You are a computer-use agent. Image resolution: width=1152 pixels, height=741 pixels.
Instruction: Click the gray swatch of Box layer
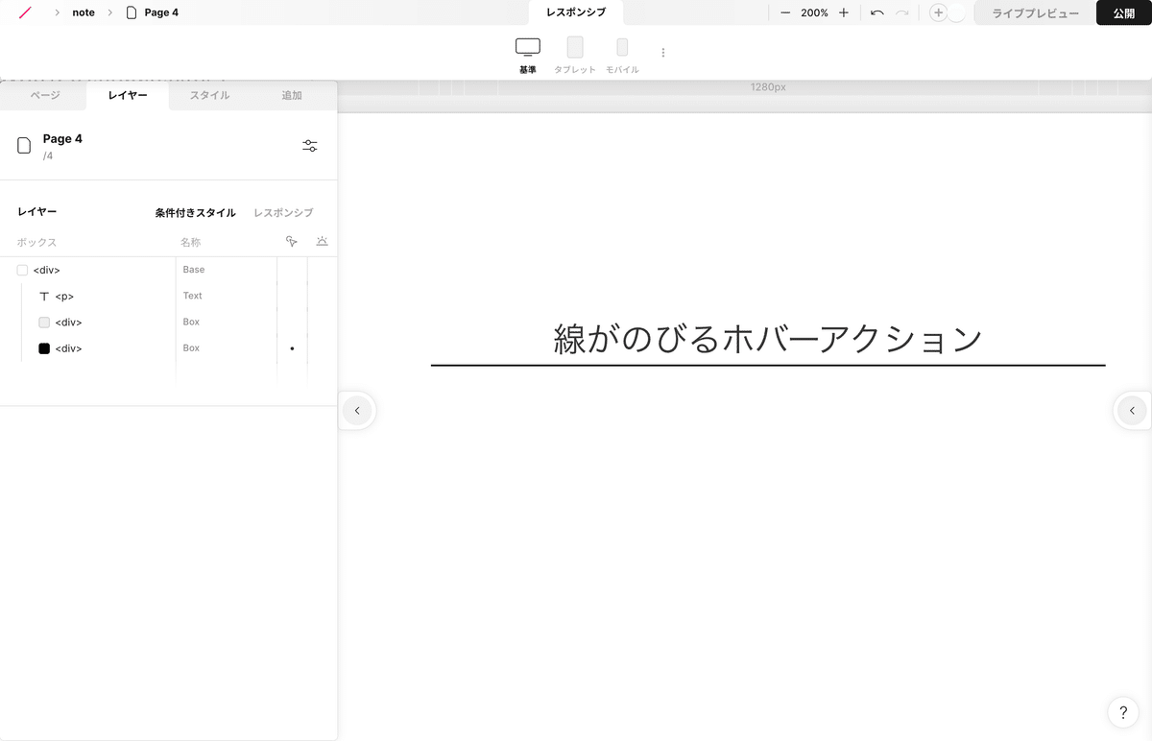coord(44,323)
